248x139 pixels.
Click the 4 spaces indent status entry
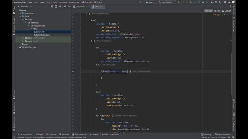pyautogui.click(x=223, y=137)
